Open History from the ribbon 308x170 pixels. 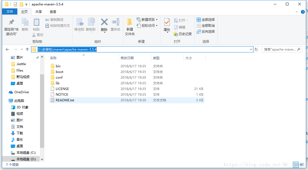pos(183,34)
